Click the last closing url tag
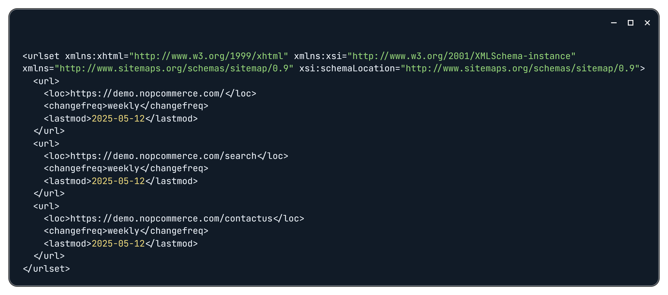 click(x=49, y=256)
